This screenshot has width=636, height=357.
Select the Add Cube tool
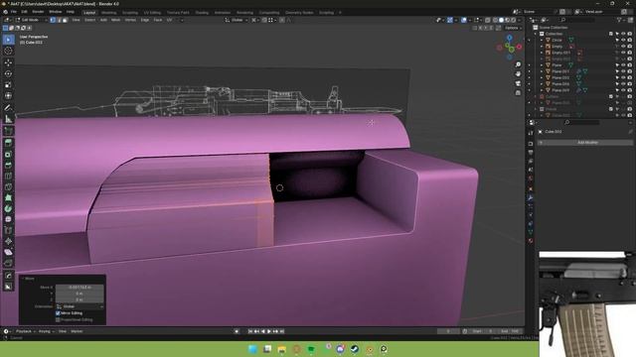pyautogui.click(x=8, y=131)
